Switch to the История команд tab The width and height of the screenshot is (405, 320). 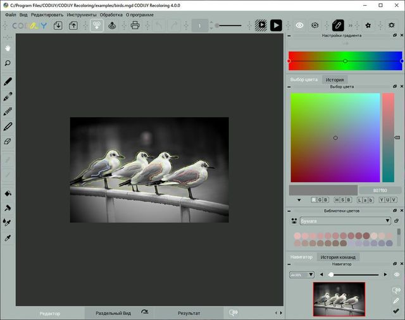tap(339, 257)
